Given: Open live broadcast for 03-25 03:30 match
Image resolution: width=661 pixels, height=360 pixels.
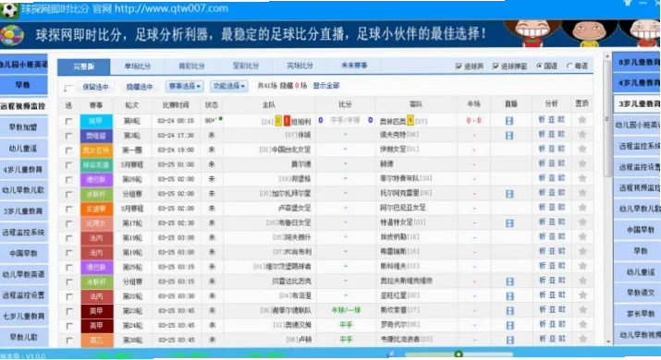Looking at the screenshot, I should tap(509, 296).
